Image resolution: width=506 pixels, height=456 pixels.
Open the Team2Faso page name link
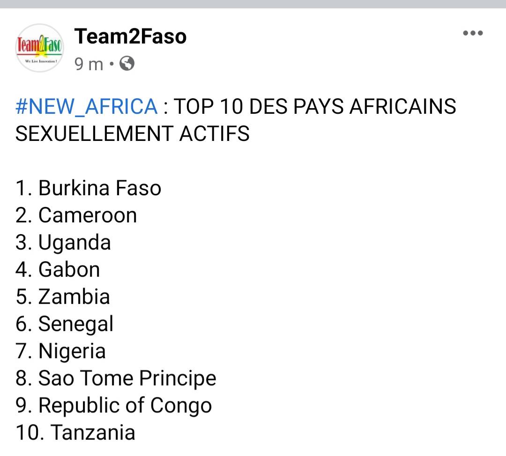click(x=130, y=36)
